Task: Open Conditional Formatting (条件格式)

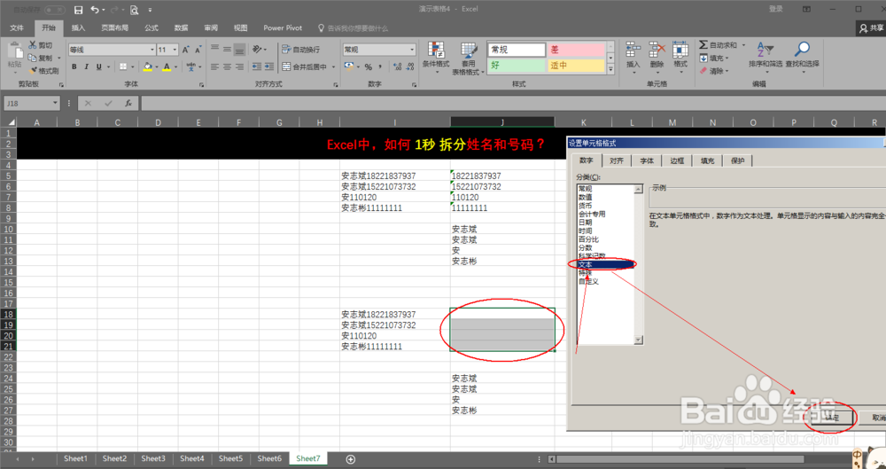Action: [435, 59]
